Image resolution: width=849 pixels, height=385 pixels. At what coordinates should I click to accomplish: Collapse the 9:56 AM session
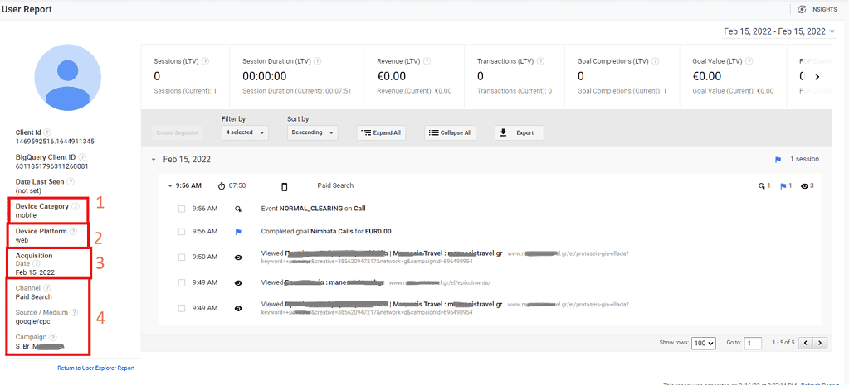pyautogui.click(x=170, y=186)
